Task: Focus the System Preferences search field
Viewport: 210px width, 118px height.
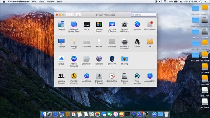Action: 143,15
